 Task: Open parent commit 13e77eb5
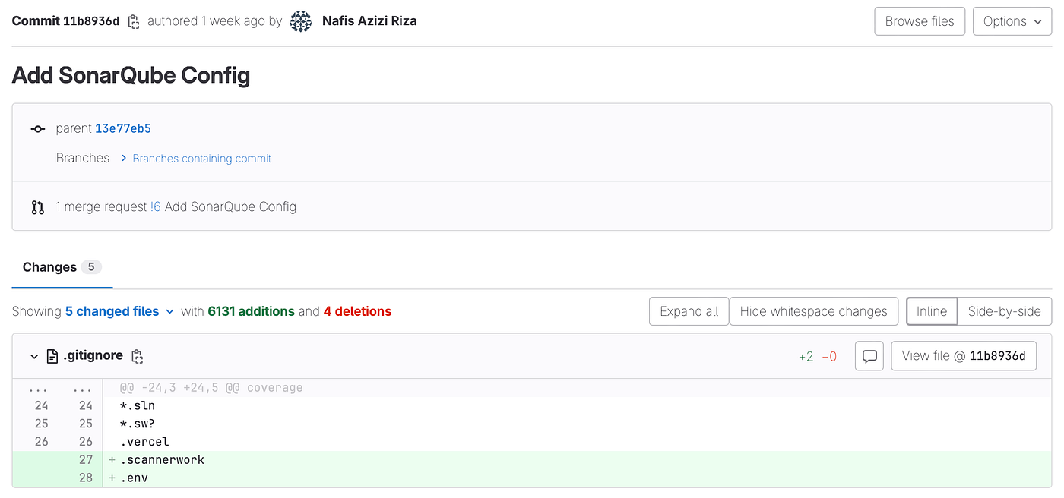(123, 129)
